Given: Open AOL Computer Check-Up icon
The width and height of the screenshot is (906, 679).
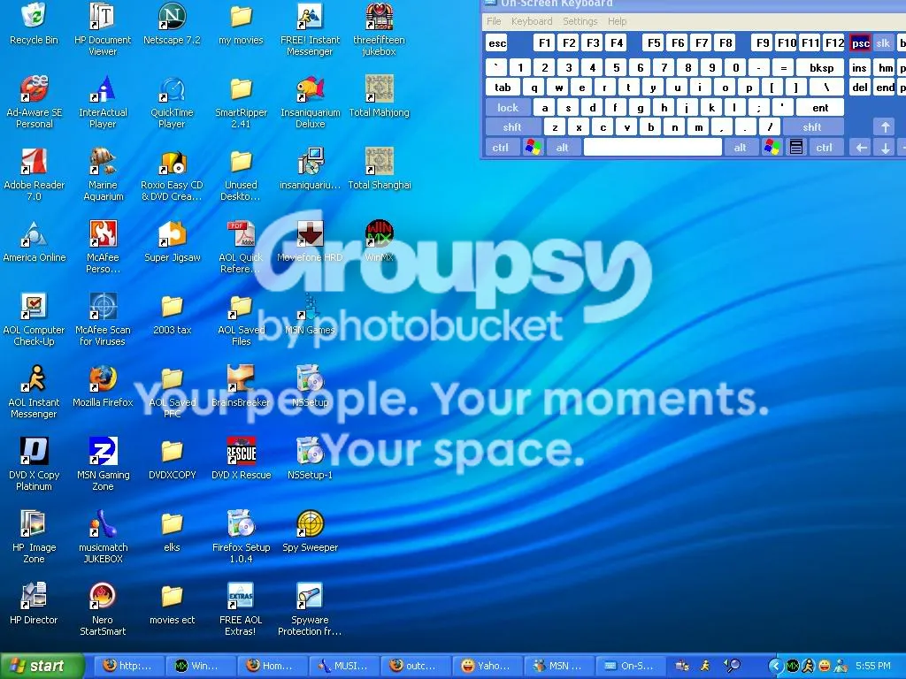Looking at the screenshot, I should (x=35, y=319).
